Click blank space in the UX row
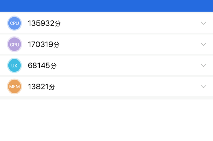Image resolution: width=213 pixels, height=141 pixels. click(131, 65)
